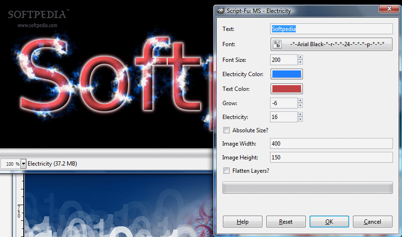Click the Text input field containing Softpedia

[x=331, y=29]
